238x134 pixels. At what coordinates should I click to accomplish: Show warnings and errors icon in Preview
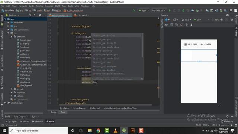[232, 20]
